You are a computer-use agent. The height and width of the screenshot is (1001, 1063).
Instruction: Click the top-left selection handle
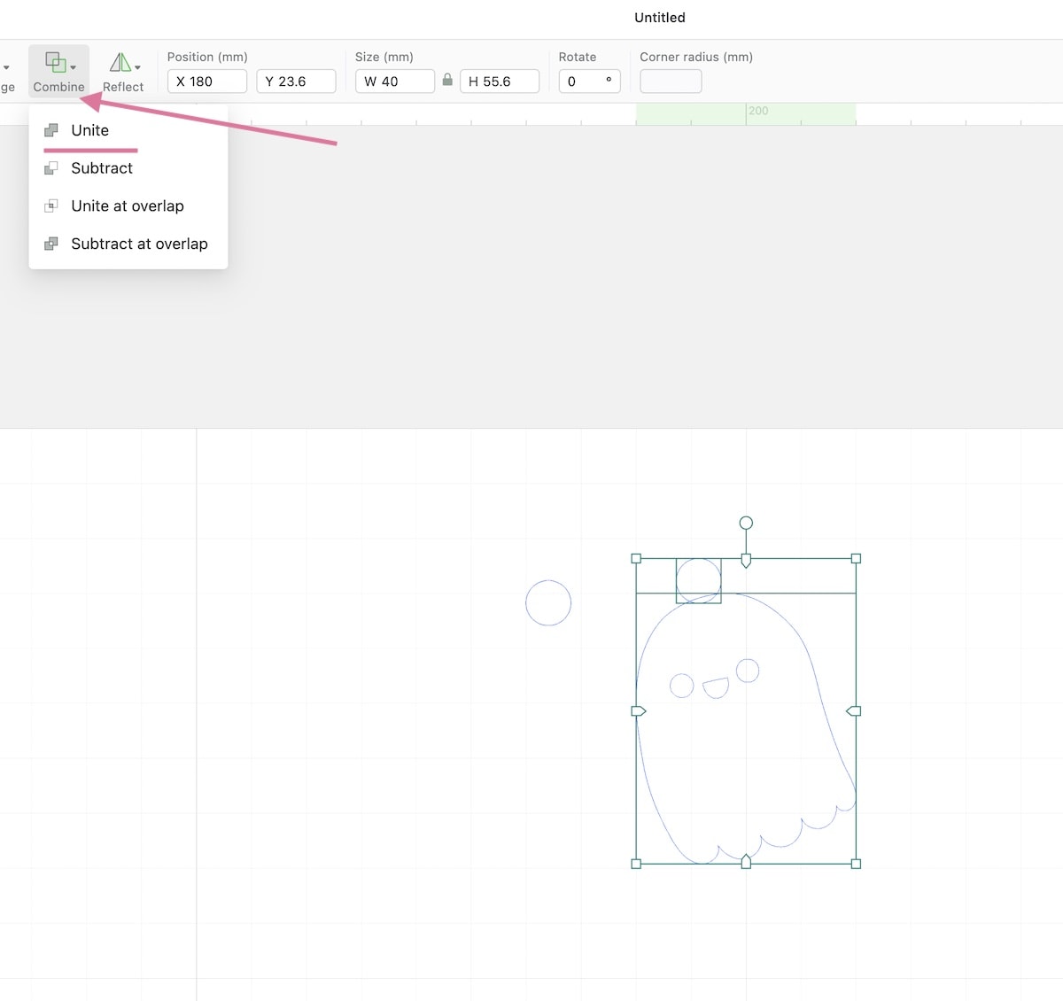click(x=636, y=558)
